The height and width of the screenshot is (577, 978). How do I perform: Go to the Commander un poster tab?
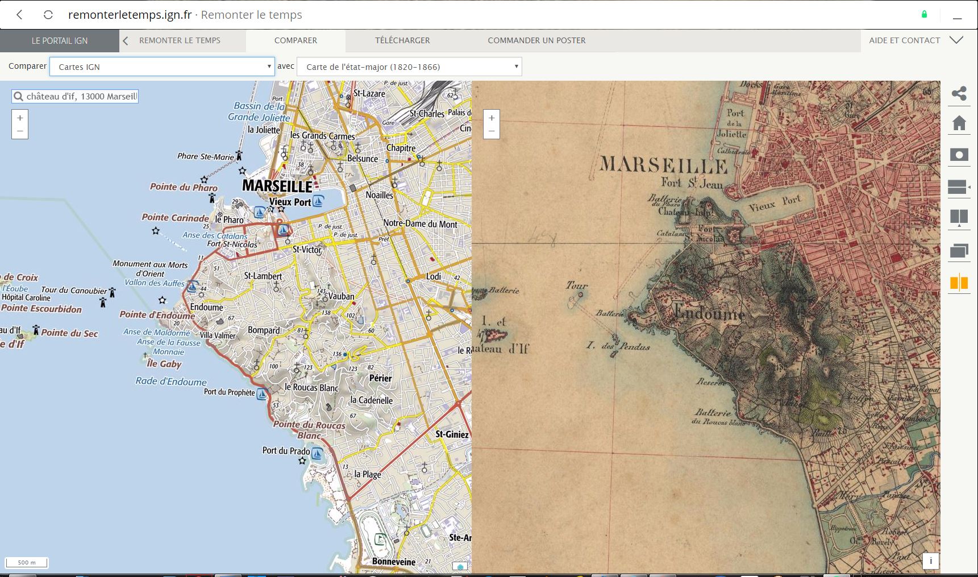point(536,40)
